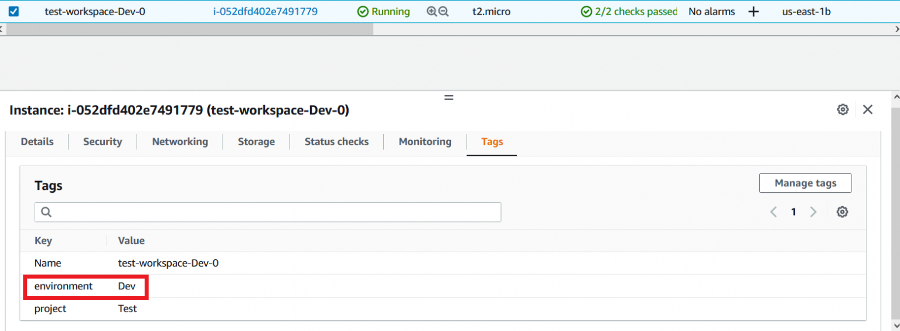
Task: Click the search magnifier icon in tags filter
Action: (x=47, y=212)
